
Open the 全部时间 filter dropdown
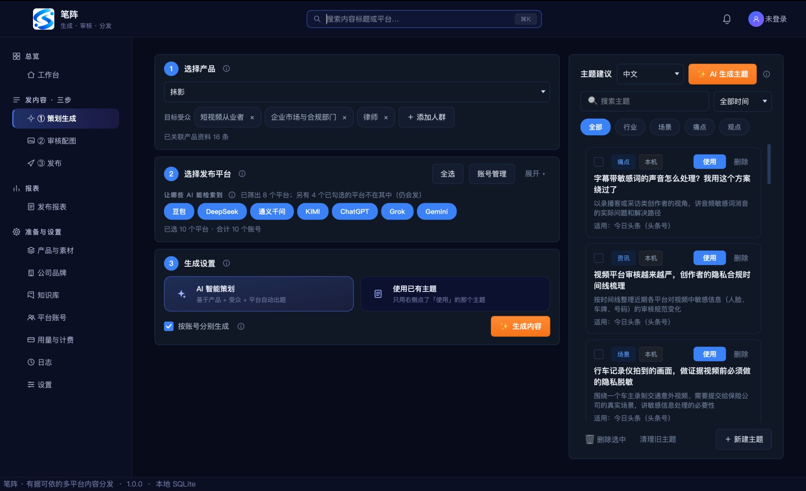click(742, 102)
